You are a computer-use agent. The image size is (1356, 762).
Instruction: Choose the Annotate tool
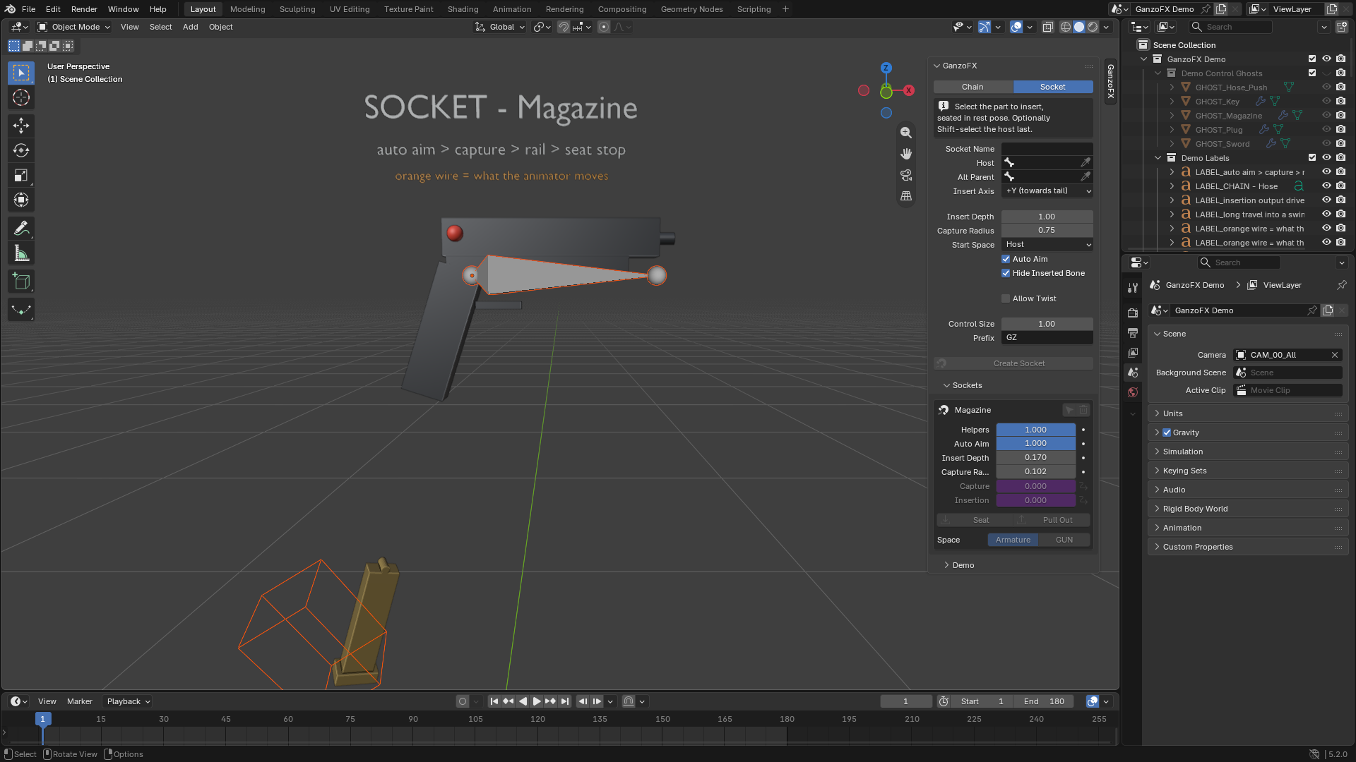tap(21, 229)
